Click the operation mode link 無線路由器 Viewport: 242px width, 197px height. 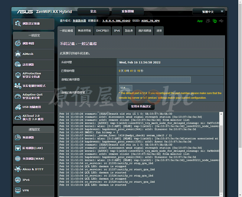[x=79, y=21]
